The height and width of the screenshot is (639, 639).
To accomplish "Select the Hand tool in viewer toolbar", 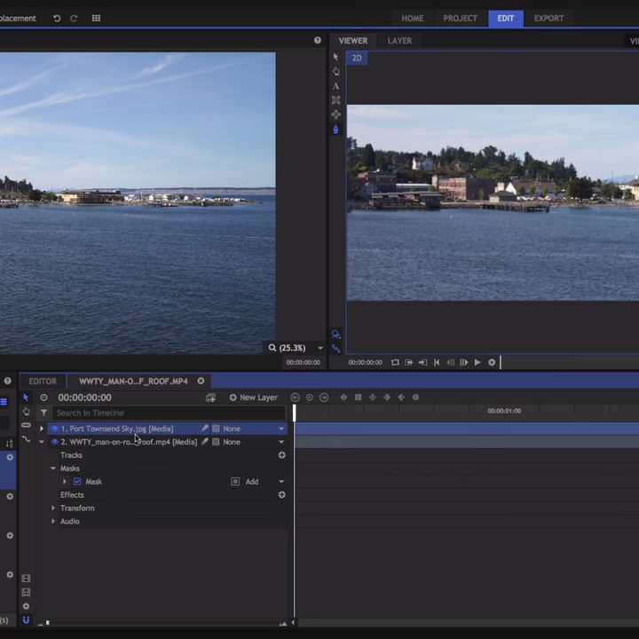I will (335, 71).
